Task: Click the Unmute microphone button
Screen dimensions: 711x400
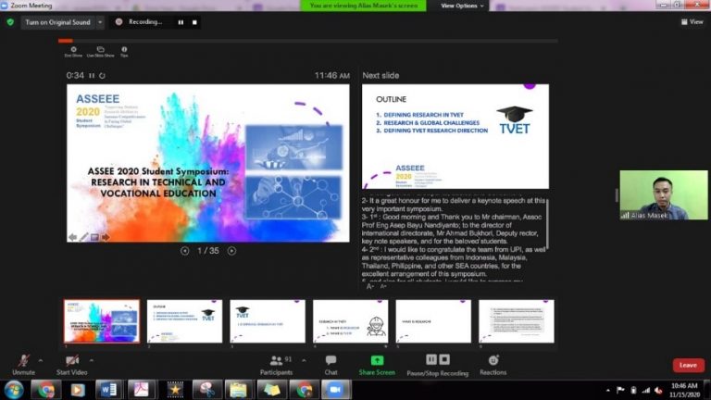Action: pos(23,365)
